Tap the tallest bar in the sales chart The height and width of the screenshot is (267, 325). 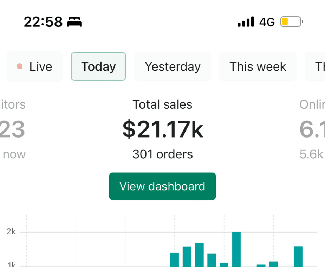tap(236, 249)
